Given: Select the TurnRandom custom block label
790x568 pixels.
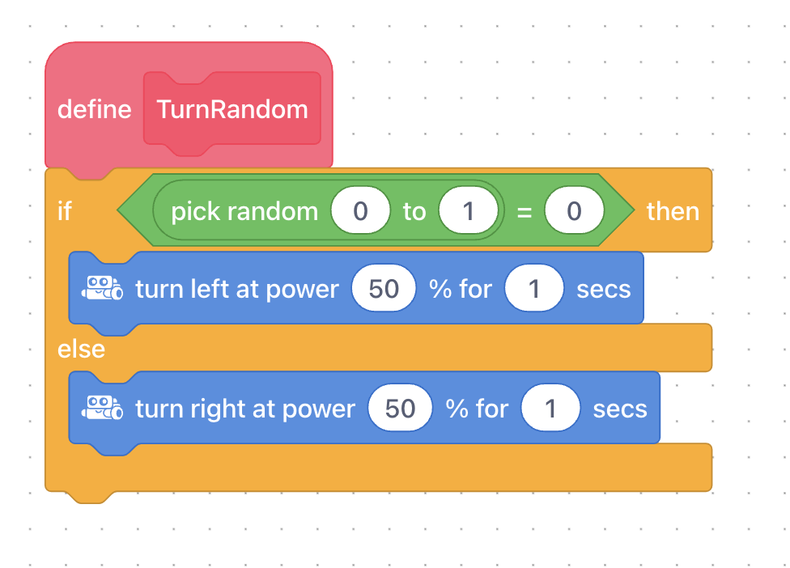Looking at the screenshot, I should (232, 109).
